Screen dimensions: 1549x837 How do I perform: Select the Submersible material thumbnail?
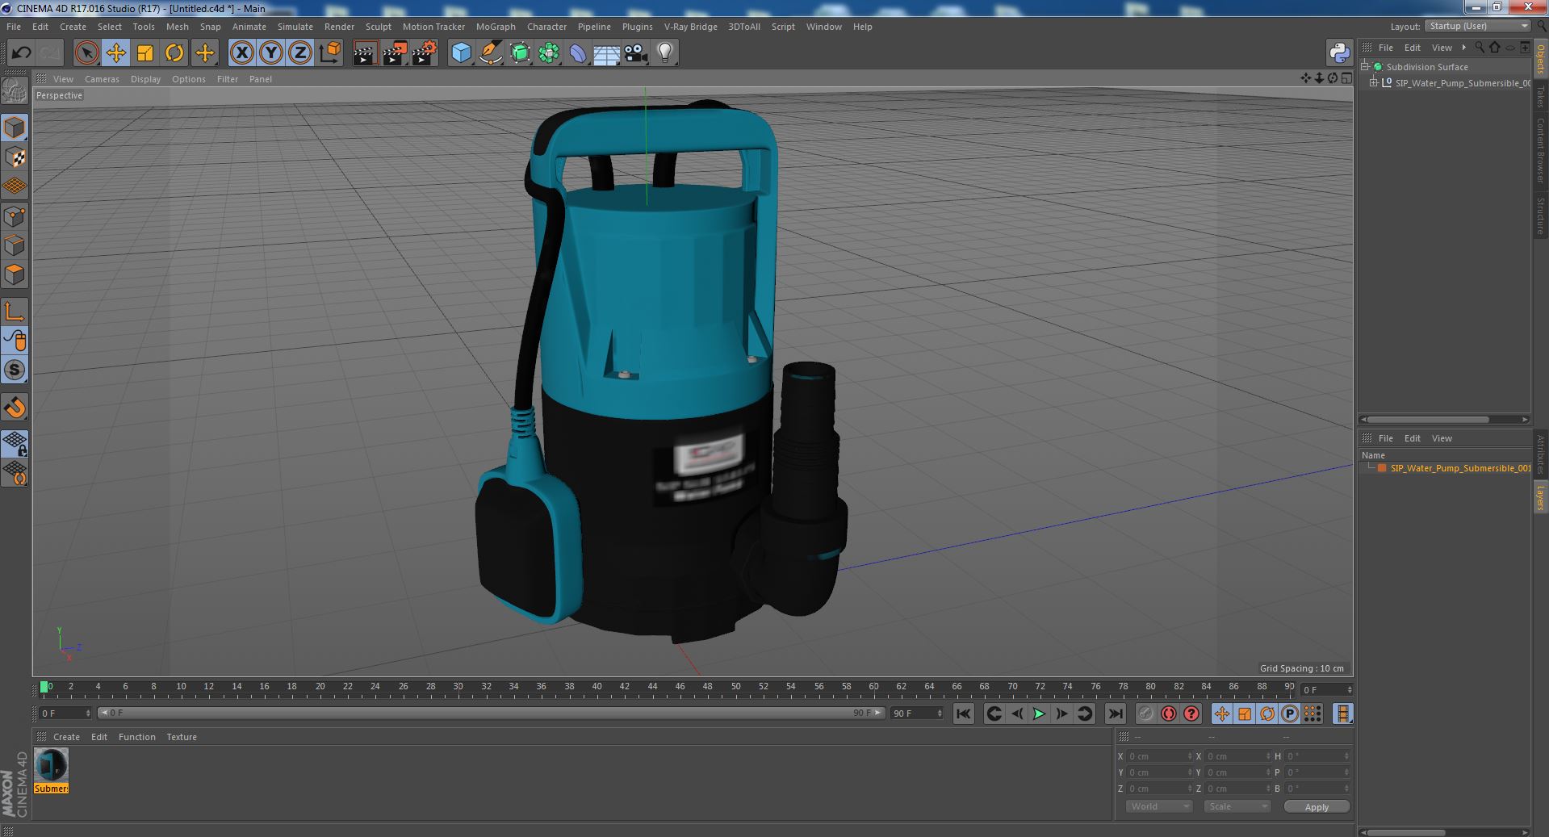tap(51, 765)
